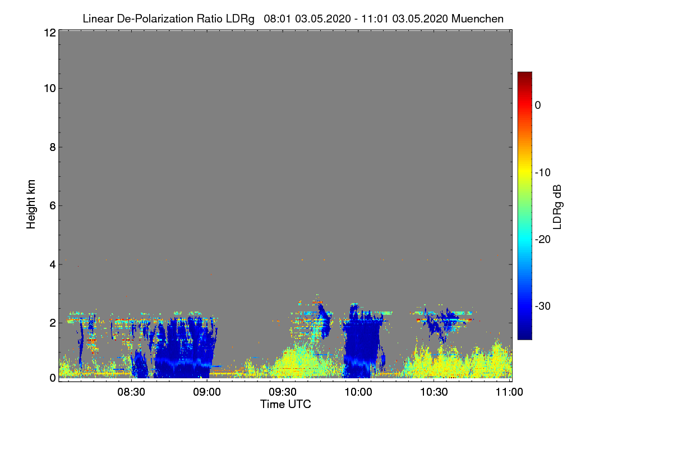Screen dimensions: 673x449
Task: Click the '11:00' time tick label
Action: tap(510, 392)
